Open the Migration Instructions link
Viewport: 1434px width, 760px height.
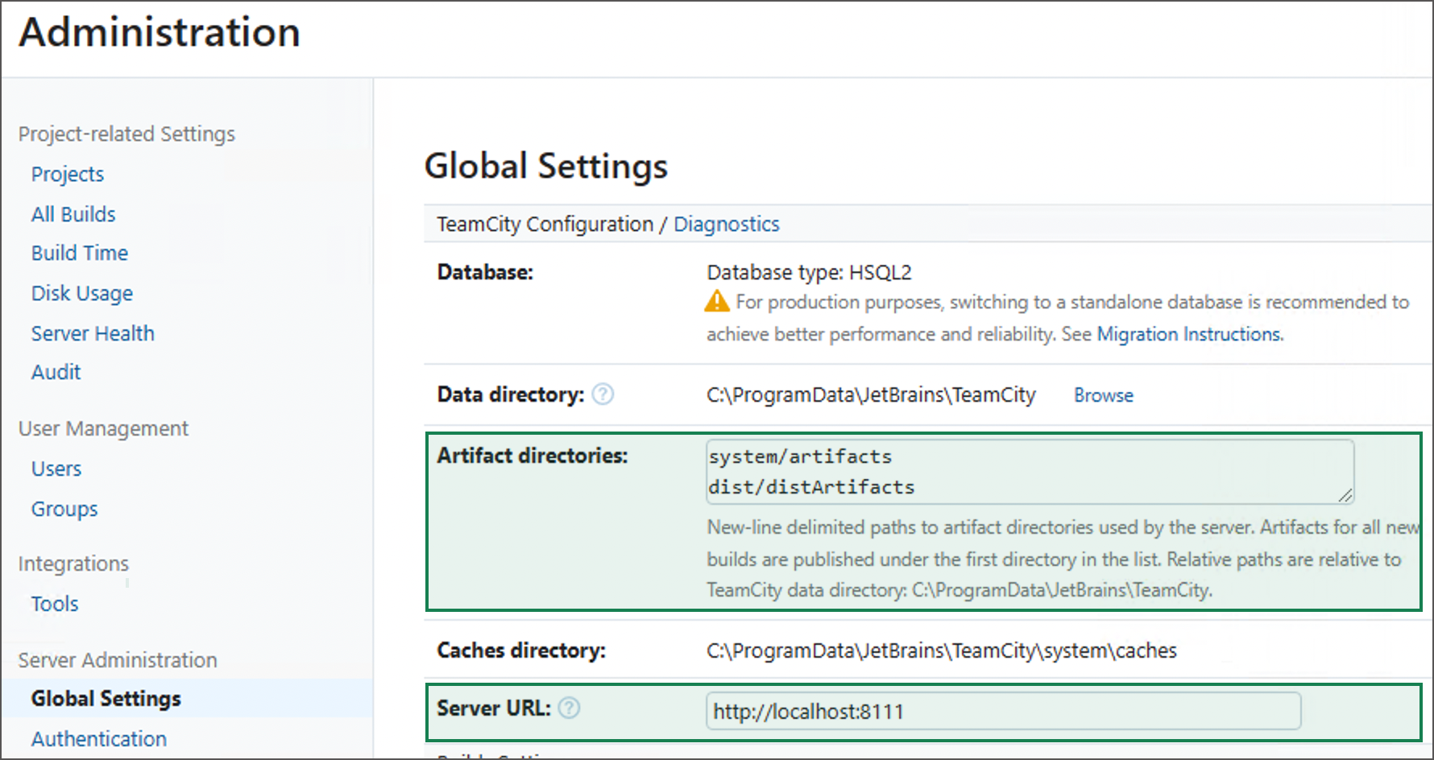click(x=1189, y=333)
